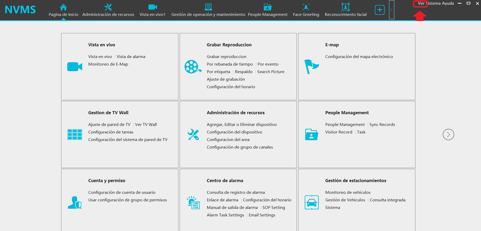Click the Cuenta y permiso user shield icon
This screenshot has height=231, width=481.
coord(75,202)
